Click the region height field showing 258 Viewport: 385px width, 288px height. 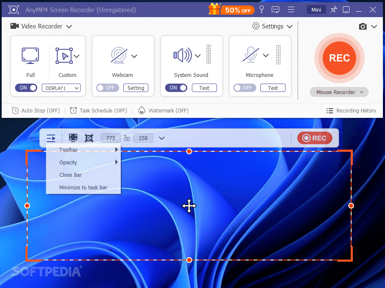143,138
